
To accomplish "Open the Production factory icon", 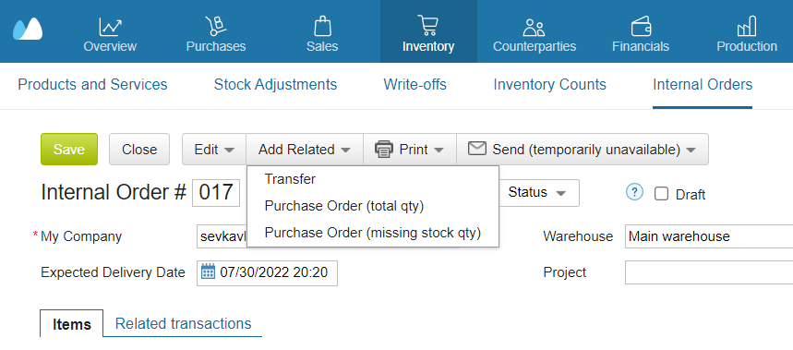I will tap(747, 26).
